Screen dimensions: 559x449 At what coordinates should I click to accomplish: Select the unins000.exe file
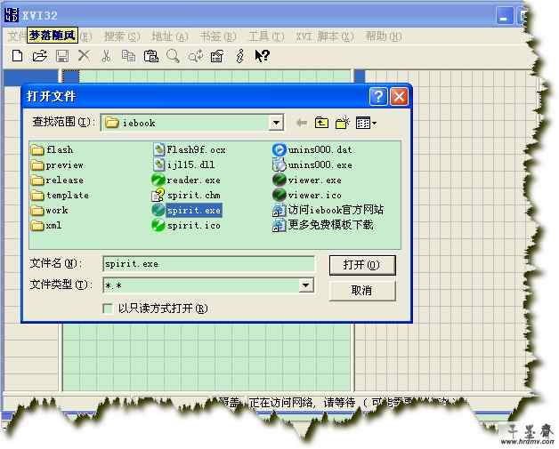(x=312, y=164)
